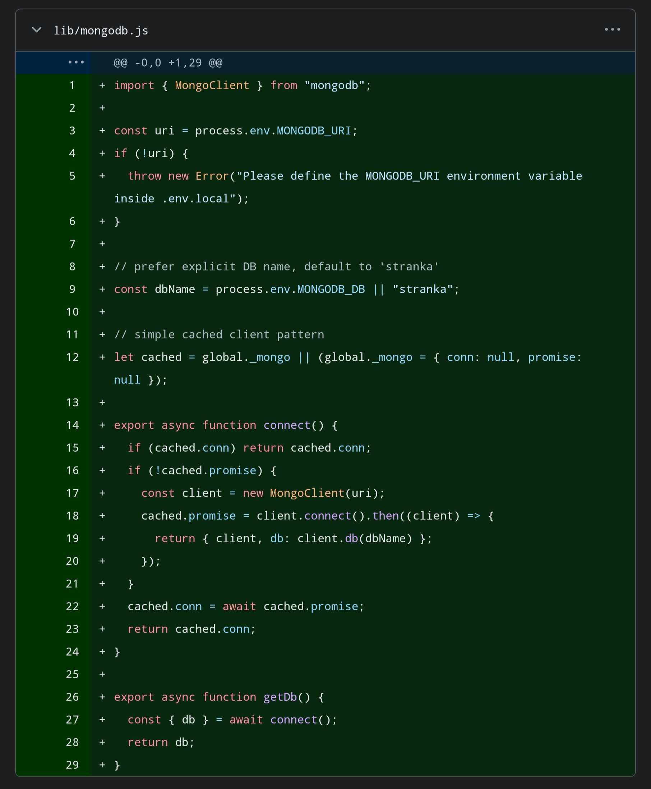Click the hunk header "@@ -0,0 +1,29 @@"
This screenshot has width=651, height=789.
(x=168, y=63)
